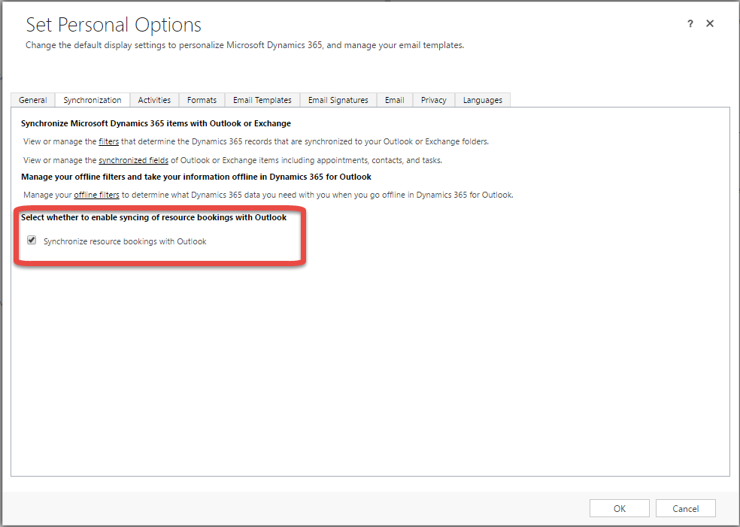Open the synchronized fields link
Viewport: 740px width, 527px height.
[x=134, y=160]
